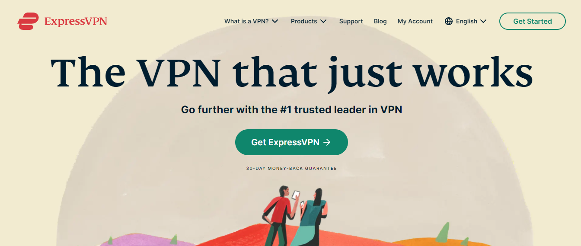Click the subheading about #1 trusted leader
The width and height of the screenshot is (581, 246).
pyautogui.click(x=292, y=110)
